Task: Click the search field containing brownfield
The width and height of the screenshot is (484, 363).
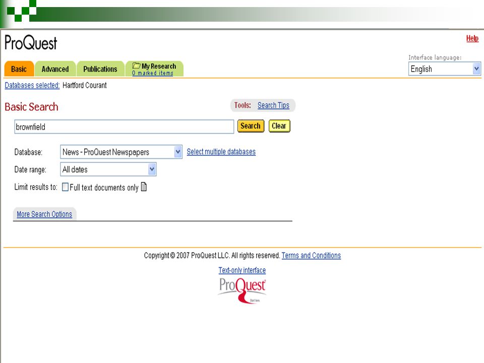Action: point(124,127)
